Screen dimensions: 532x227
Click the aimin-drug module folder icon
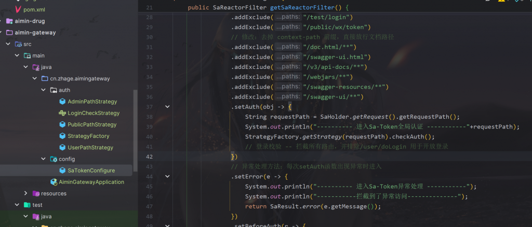9,21
